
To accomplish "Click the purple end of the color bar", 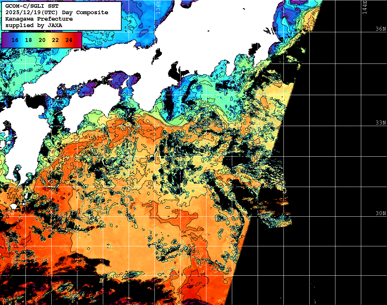I will [5, 40].
